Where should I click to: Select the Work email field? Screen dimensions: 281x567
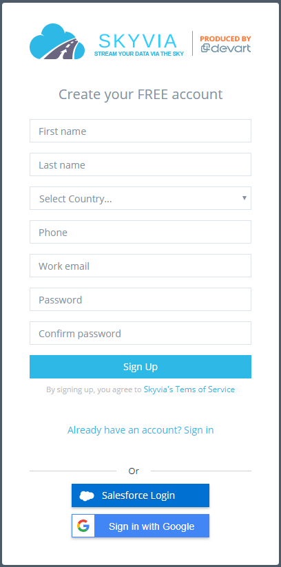pyautogui.click(x=140, y=266)
